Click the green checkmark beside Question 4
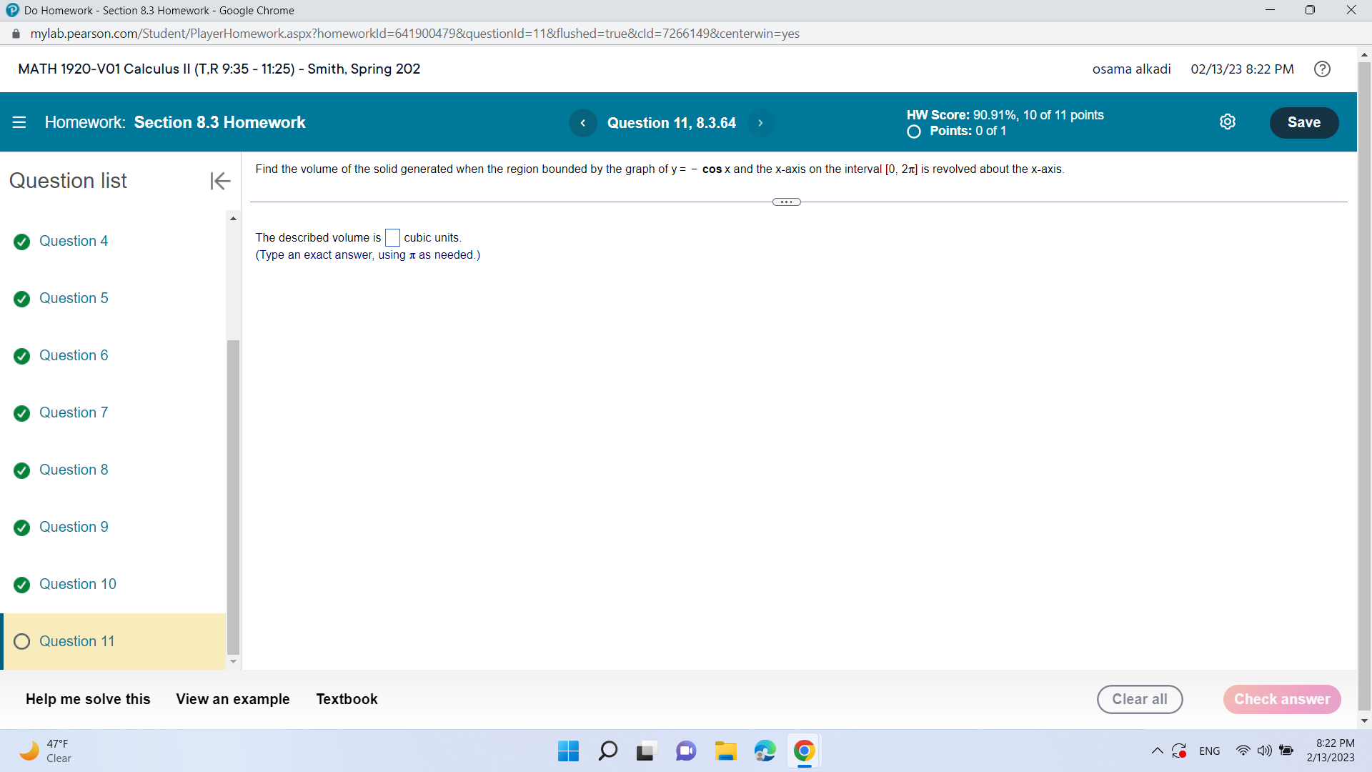The height and width of the screenshot is (772, 1372). (x=22, y=242)
